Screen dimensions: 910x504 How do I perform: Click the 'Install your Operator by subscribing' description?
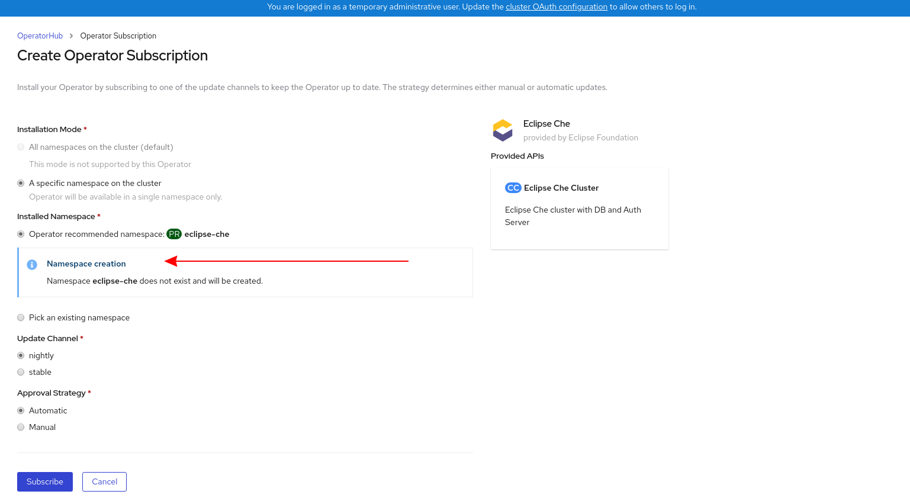coord(312,87)
